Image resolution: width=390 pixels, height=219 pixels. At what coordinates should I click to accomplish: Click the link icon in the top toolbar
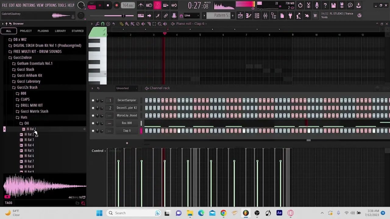166,16
